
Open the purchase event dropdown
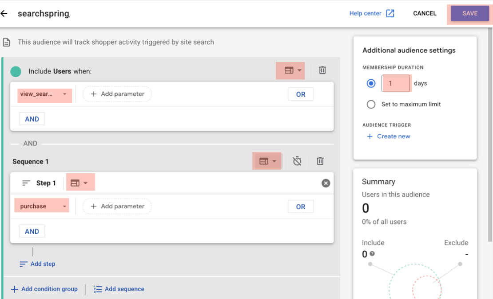[41, 206]
